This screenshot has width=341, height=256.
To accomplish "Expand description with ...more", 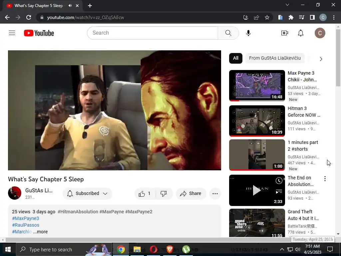I will pyautogui.click(x=40, y=232).
